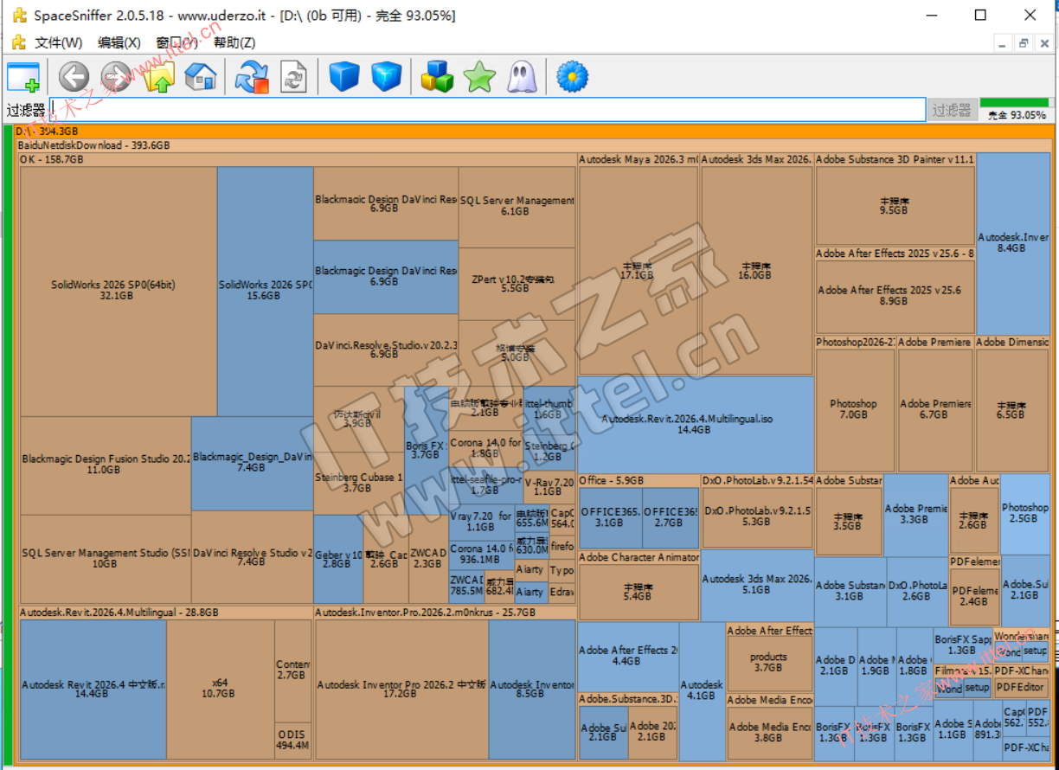The width and height of the screenshot is (1059, 770).
Task: Open the 帮助(Z) menu
Action: click(234, 42)
